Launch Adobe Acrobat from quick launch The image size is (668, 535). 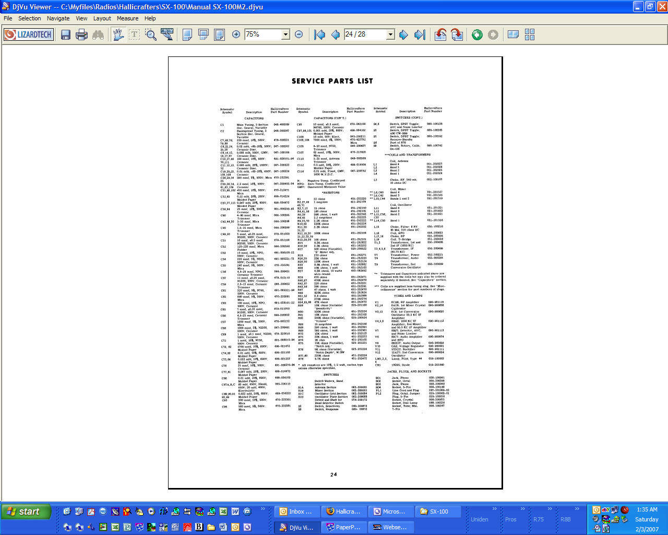[91, 511]
